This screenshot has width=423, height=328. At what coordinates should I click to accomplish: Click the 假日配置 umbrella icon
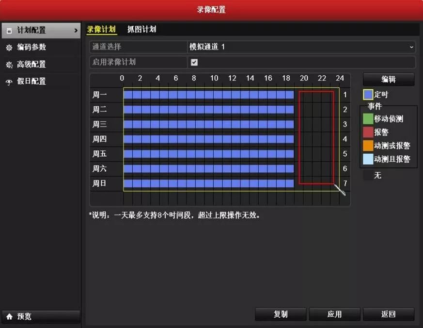coord(9,82)
